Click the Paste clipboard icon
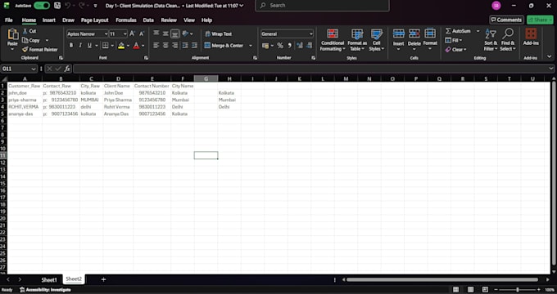This screenshot has width=557, height=294. (12, 34)
